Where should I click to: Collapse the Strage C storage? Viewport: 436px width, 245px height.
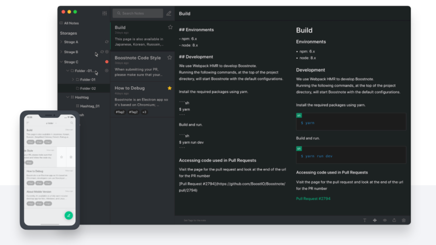click(x=61, y=62)
